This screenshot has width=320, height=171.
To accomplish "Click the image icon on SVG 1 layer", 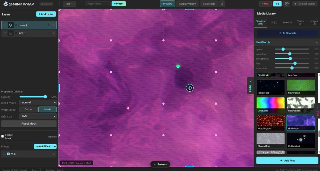I will tap(11, 33).
